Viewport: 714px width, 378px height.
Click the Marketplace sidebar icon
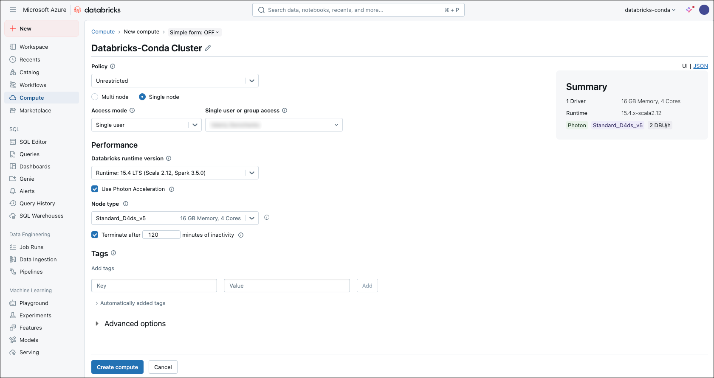(13, 110)
